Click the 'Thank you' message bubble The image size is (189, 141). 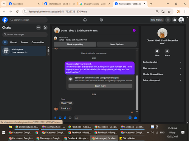[x=65, y=108]
